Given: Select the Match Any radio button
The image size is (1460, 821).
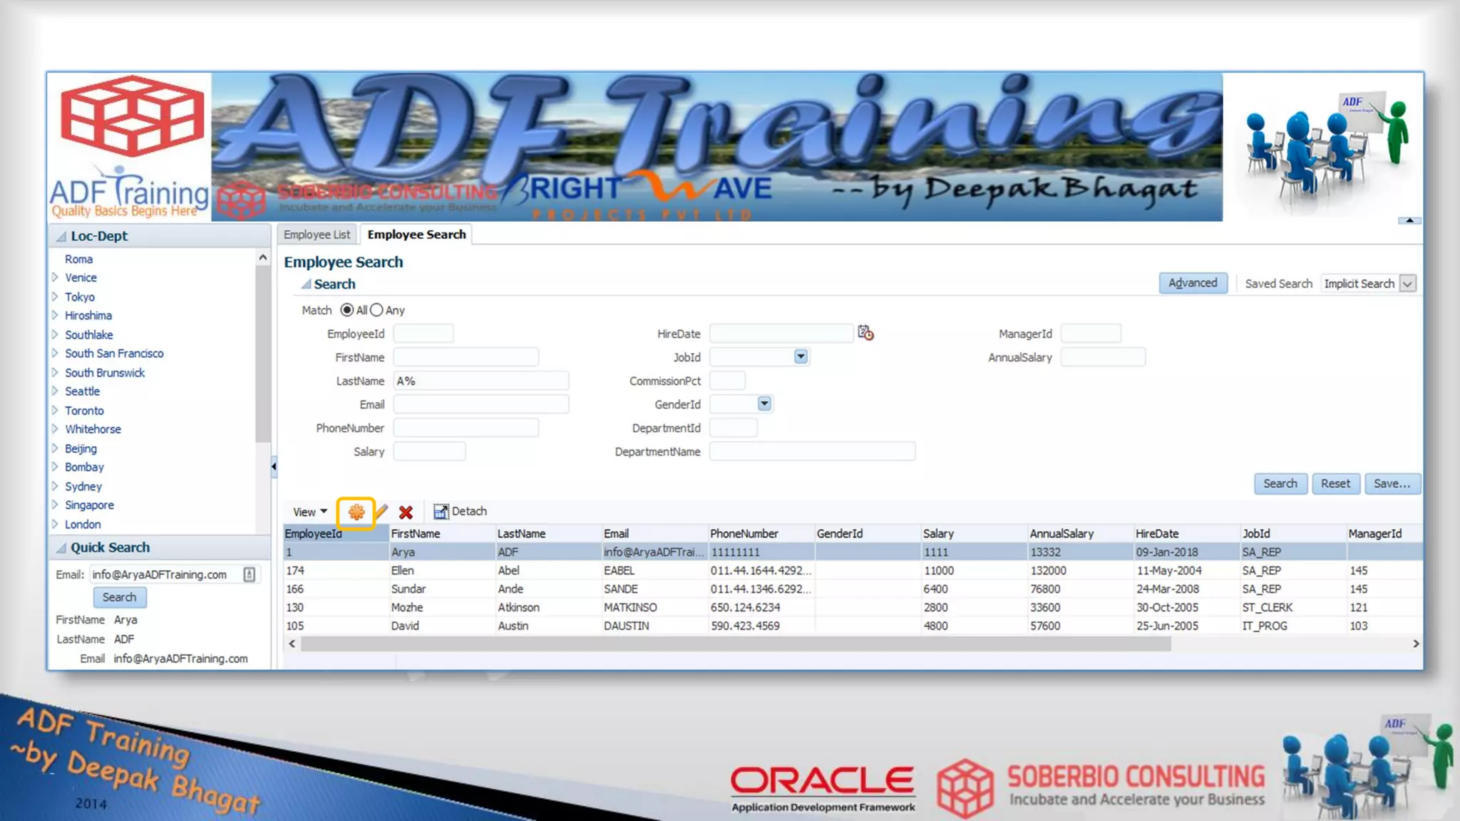Looking at the screenshot, I should 376,310.
